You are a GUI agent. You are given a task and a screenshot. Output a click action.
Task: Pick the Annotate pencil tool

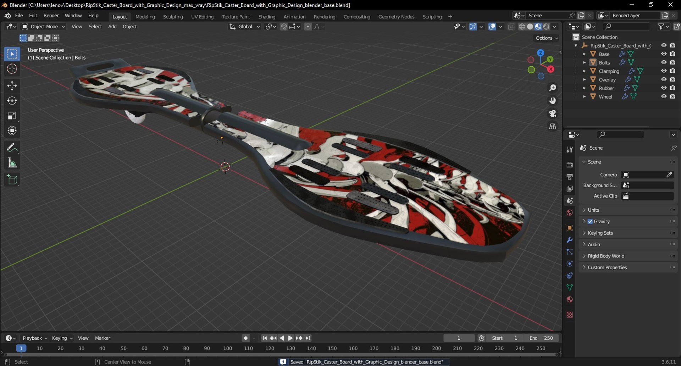[x=12, y=148]
